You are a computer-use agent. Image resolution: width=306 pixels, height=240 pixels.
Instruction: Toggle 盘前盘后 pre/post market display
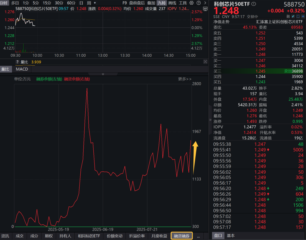pyautogui.click(x=137, y=3)
